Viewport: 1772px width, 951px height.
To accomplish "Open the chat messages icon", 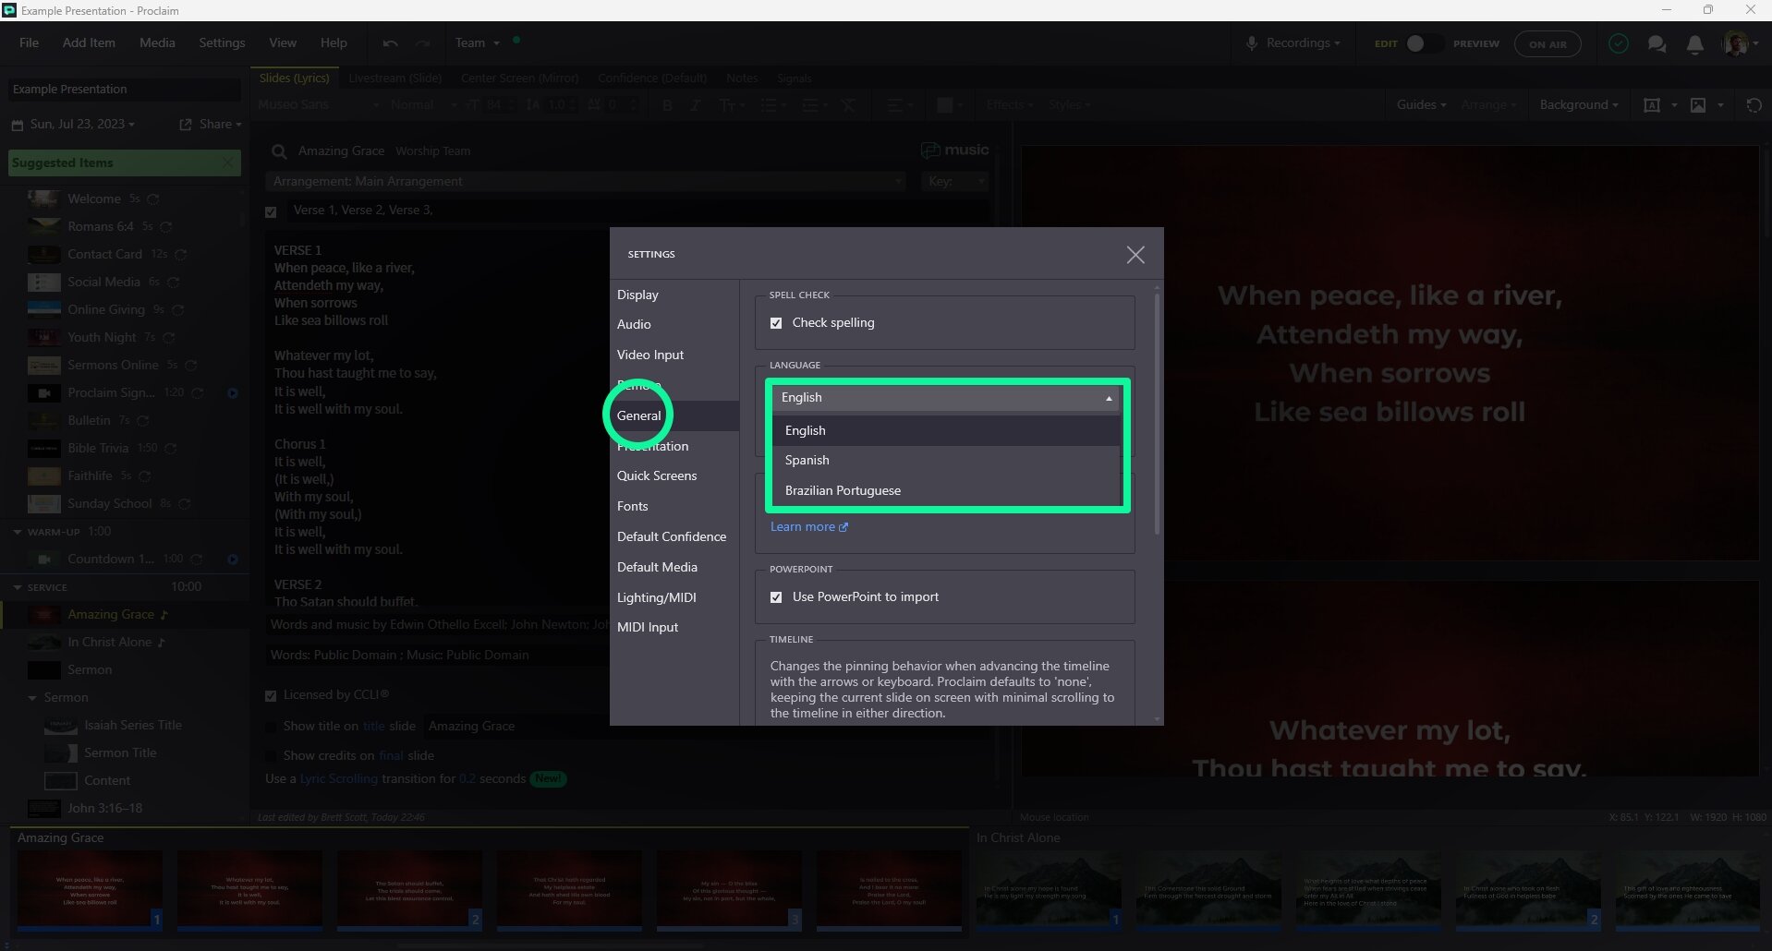I will (x=1657, y=44).
